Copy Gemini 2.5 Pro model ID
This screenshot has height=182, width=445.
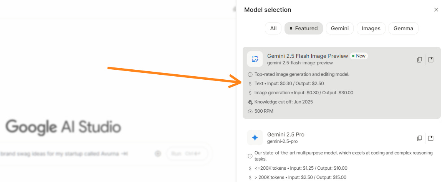[x=419, y=138]
